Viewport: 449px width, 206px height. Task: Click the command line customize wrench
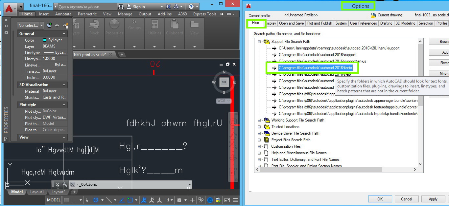pos(65,184)
